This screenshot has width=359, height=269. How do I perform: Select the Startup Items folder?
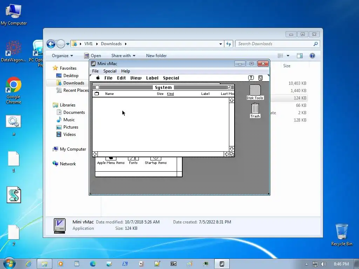pyautogui.click(x=156, y=160)
